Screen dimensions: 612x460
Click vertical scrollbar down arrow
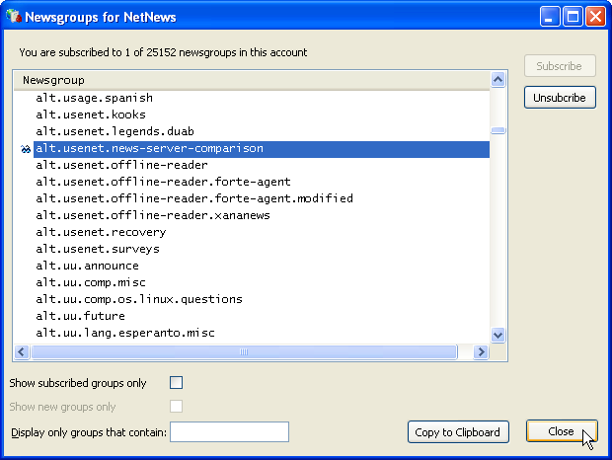pos(498,335)
